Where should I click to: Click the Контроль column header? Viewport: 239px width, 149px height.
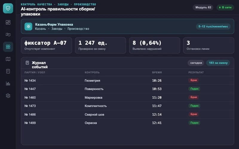[x=92, y=72]
